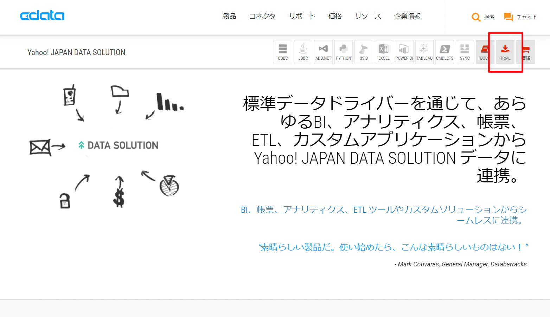Open the サポート menu
Screen dimensions: 550x317
click(302, 16)
